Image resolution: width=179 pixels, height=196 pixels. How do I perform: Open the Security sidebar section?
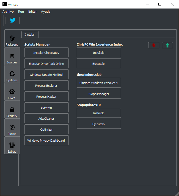[x=12, y=112]
